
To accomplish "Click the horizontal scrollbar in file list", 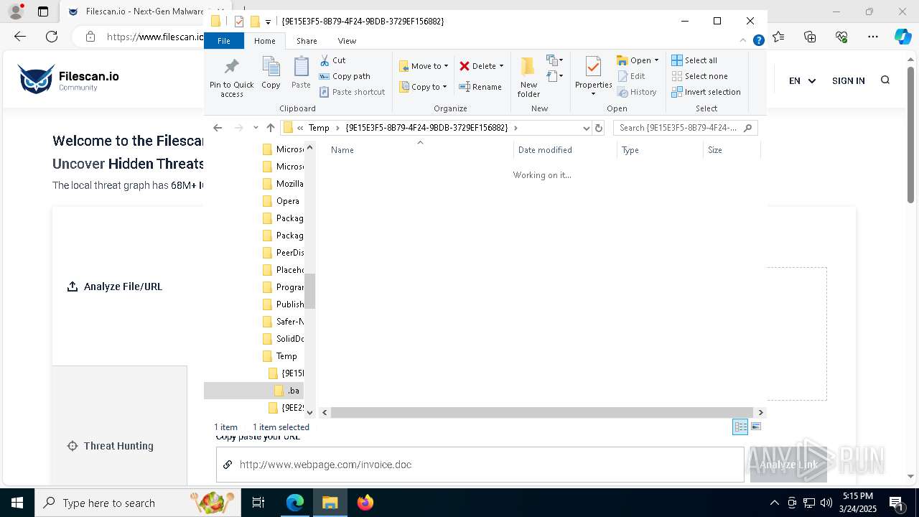I will [x=542, y=412].
